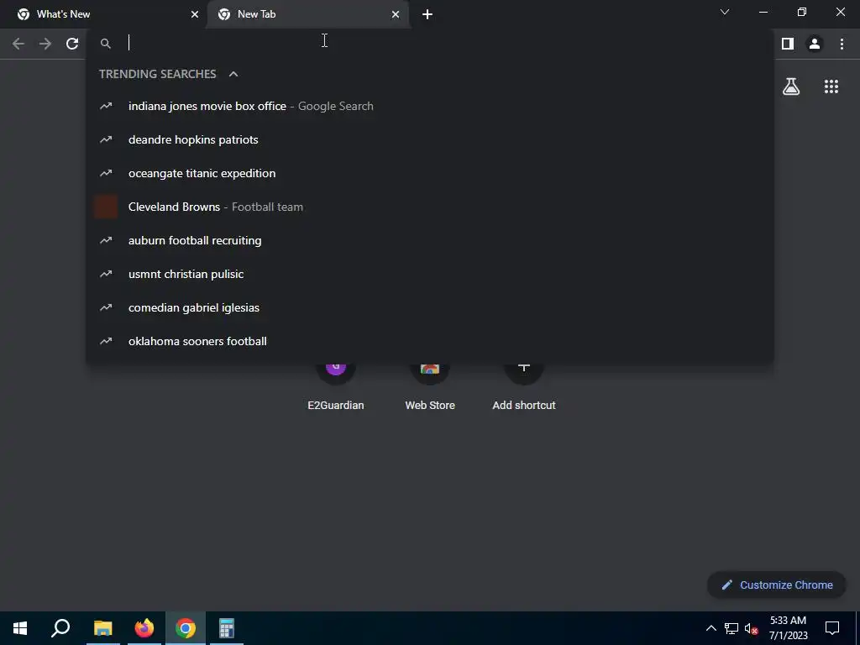This screenshot has height=645, width=860.
Task: Choose auburn football recruiting suggestion
Action: pos(429,240)
